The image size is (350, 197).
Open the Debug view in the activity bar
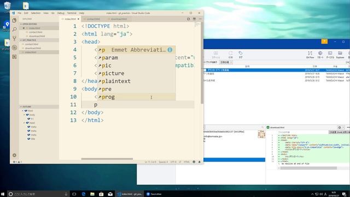pos(15,48)
